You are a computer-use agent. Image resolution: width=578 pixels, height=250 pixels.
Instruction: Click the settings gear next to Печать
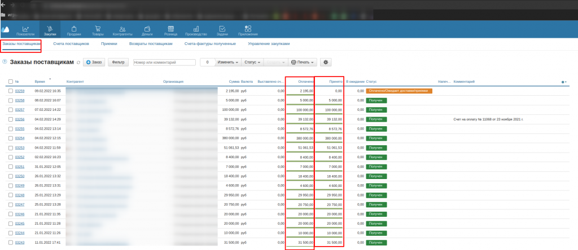tap(325, 62)
